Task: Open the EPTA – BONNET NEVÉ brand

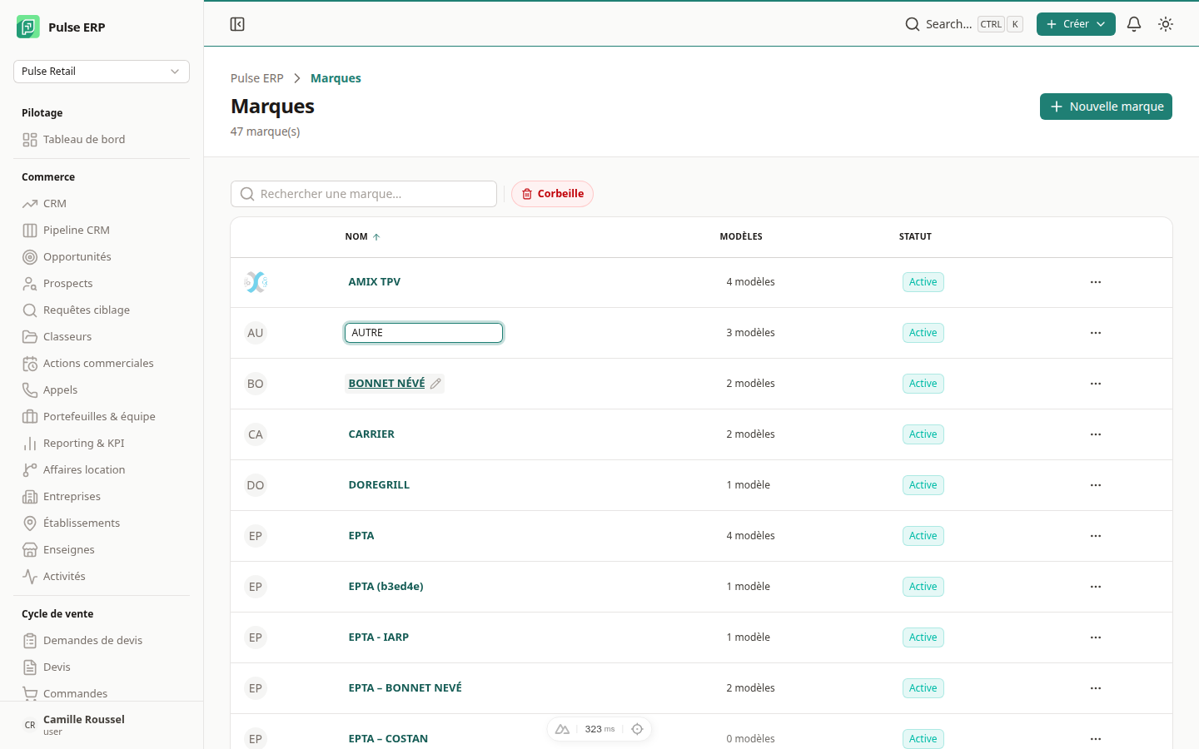Action: [405, 688]
